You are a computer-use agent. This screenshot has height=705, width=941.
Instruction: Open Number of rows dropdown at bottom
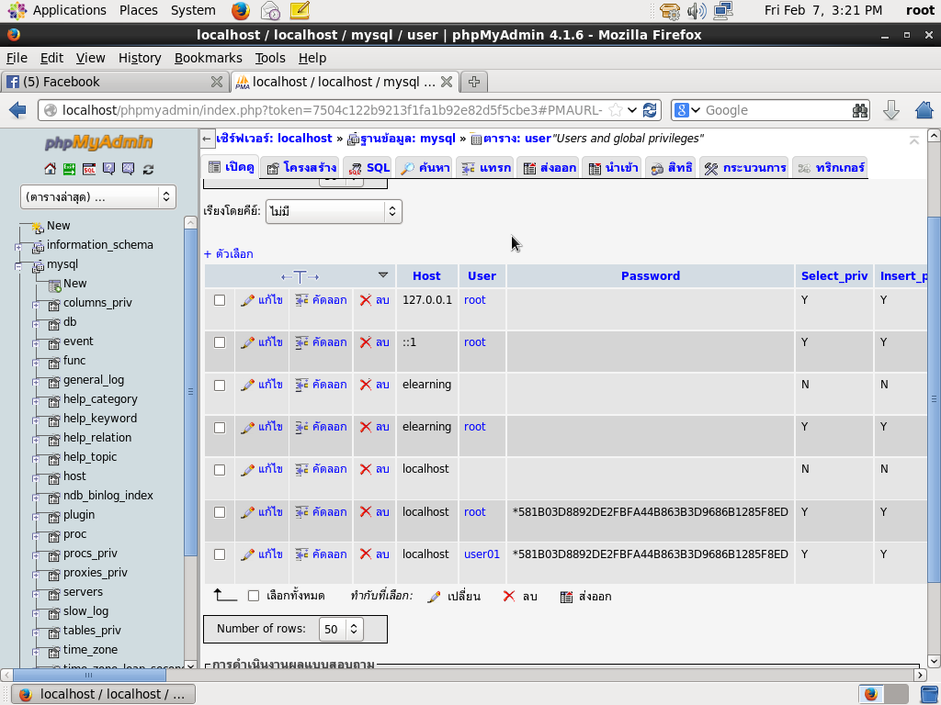[x=341, y=630]
